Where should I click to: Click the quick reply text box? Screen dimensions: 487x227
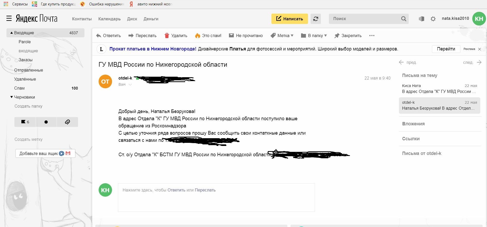(216, 197)
